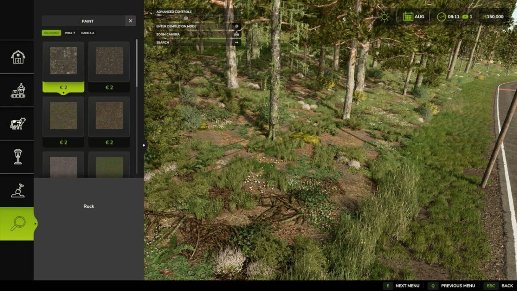Select the landscaping shovel tool
517x291 pixels.
click(17, 191)
